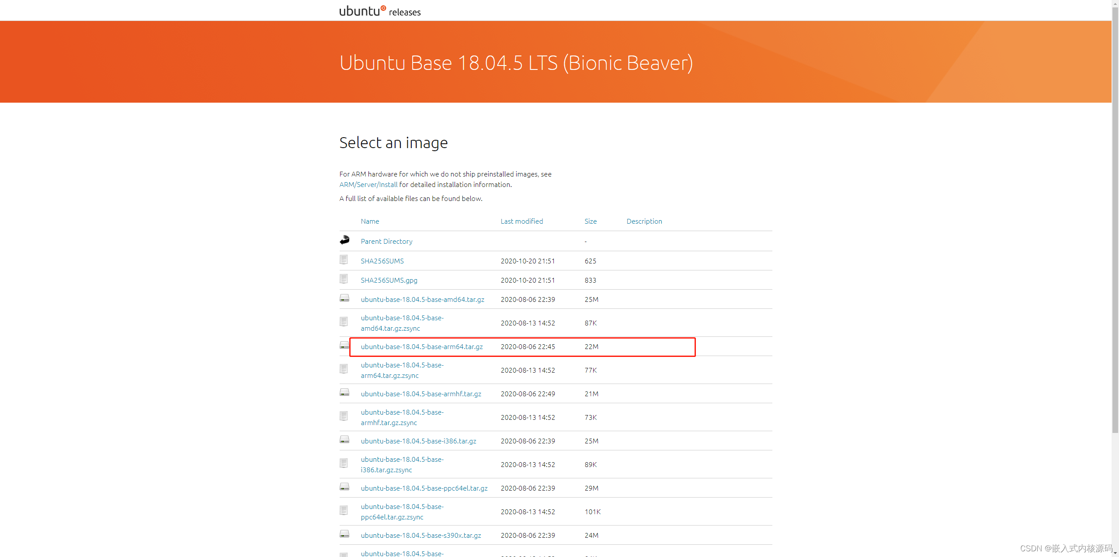The image size is (1119, 557).
Task: Click the disk icon beside s390x.tar.gz
Action: click(x=344, y=534)
